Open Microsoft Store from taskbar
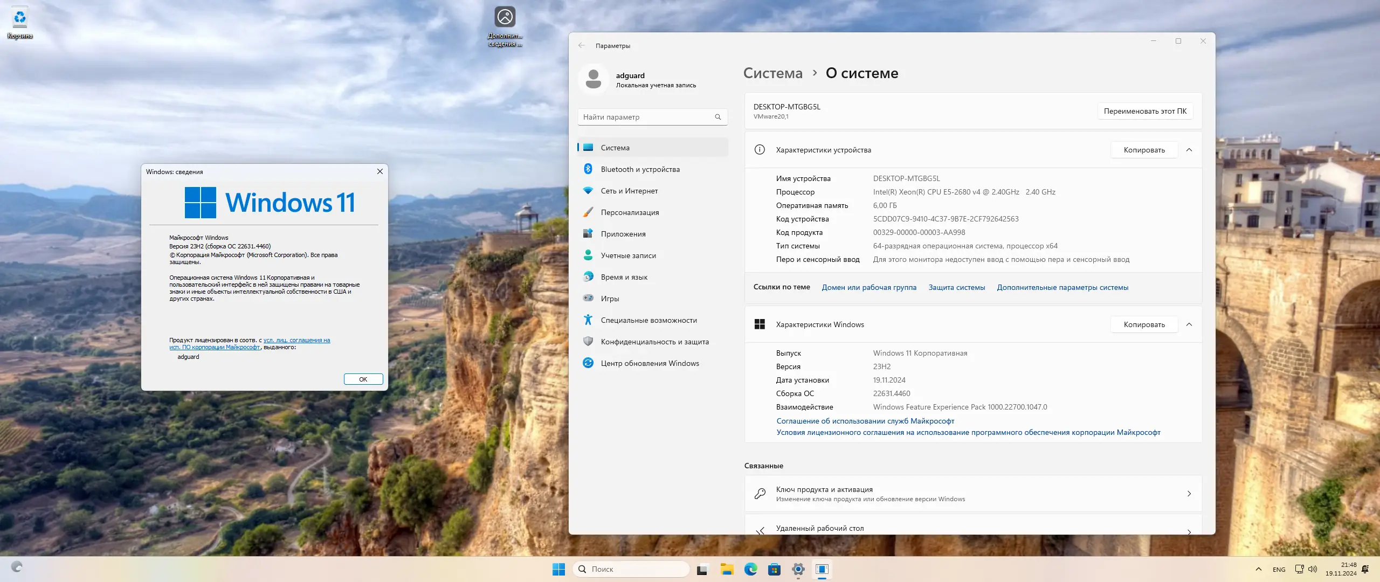This screenshot has height=582, width=1380. click(x=774, y=569)
